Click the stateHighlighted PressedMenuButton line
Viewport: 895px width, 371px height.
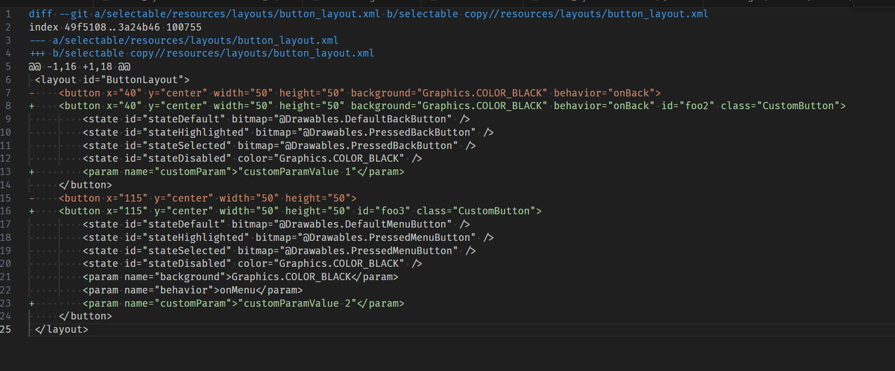point(288,237)
